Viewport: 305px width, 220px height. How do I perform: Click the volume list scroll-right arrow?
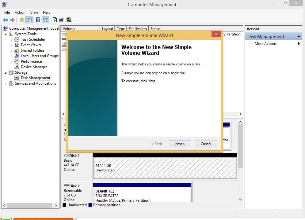(240, 114)
